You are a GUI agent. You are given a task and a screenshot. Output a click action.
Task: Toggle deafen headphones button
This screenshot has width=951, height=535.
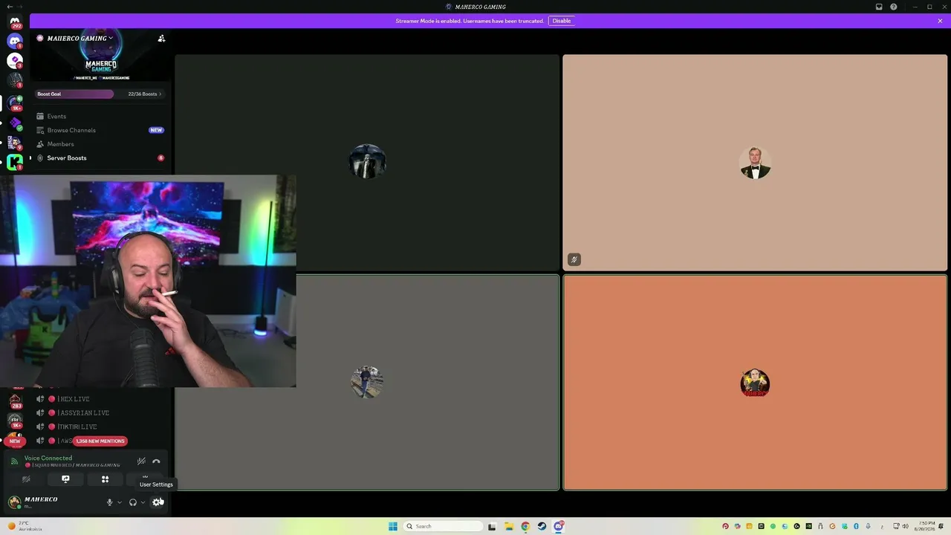[x=133, y=502]
